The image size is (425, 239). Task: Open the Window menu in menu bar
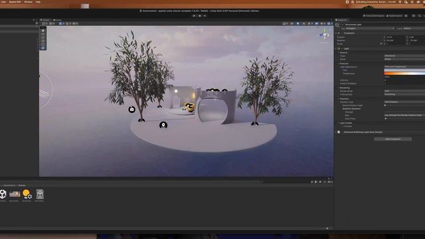coord(28,2)
